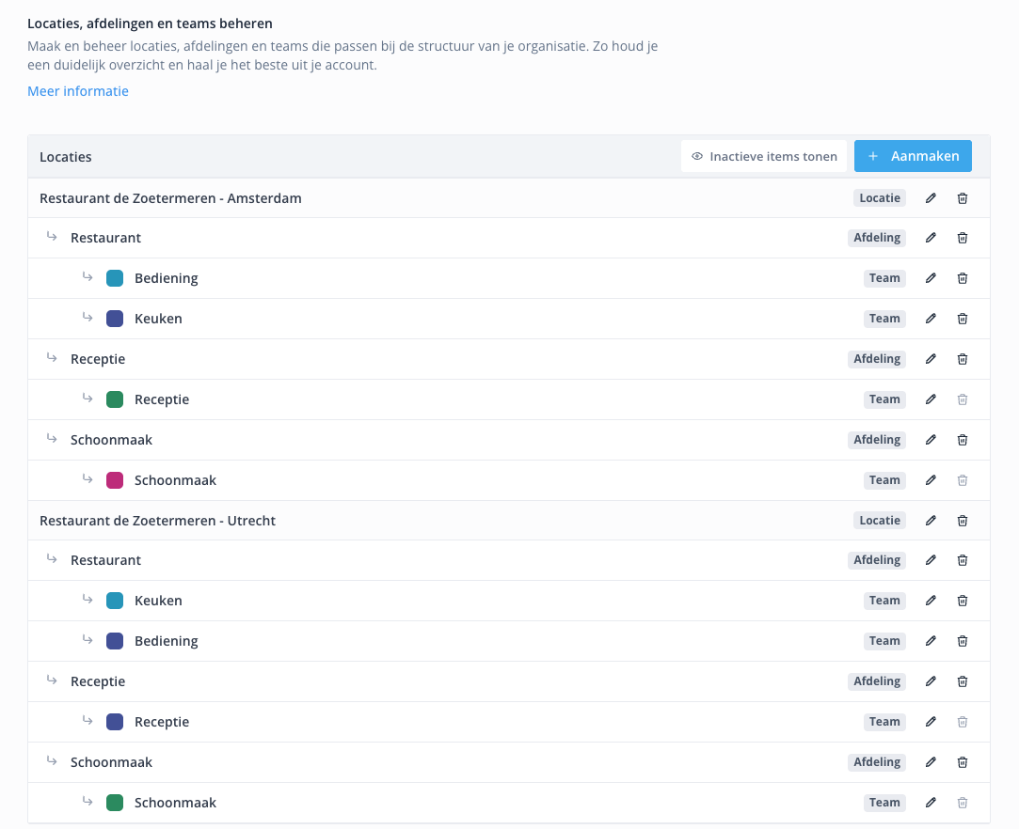Click the pink Schoonmaak team color swatch
This screenshot has width=1019, height=829.
pyautogui.click(x=115, y=480)
